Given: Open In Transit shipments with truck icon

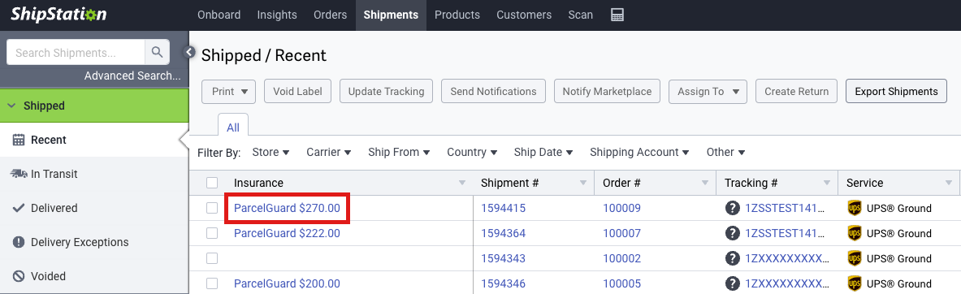Looking at the screenshot, I should [19, 174].
